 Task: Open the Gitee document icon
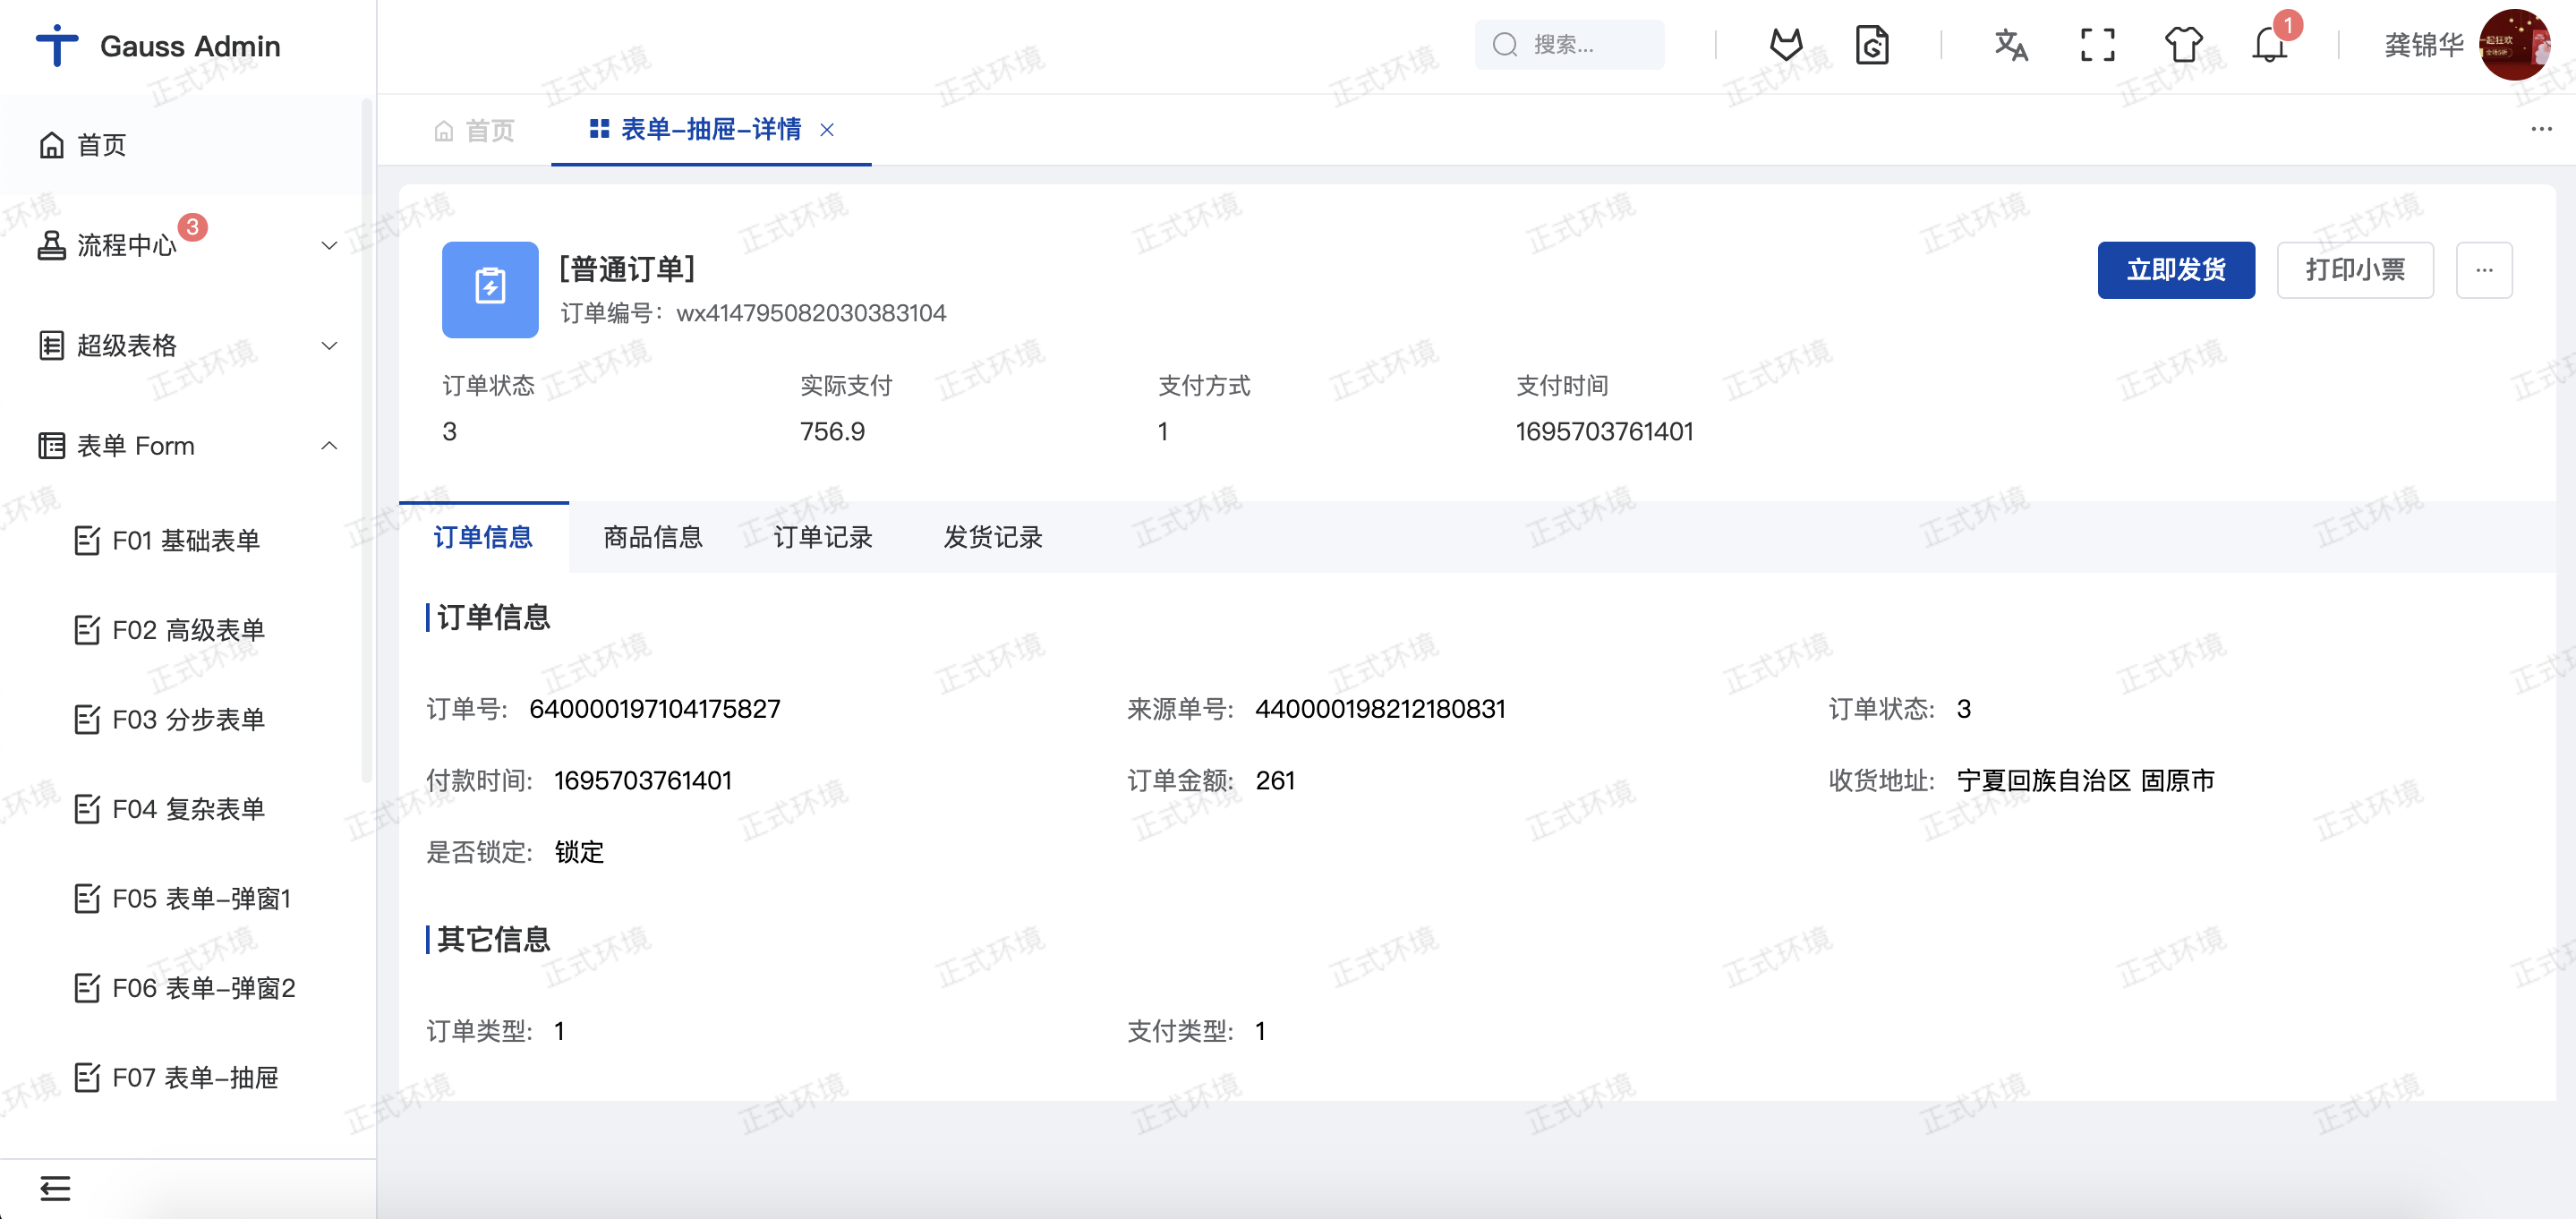(x=1872, y=45)
